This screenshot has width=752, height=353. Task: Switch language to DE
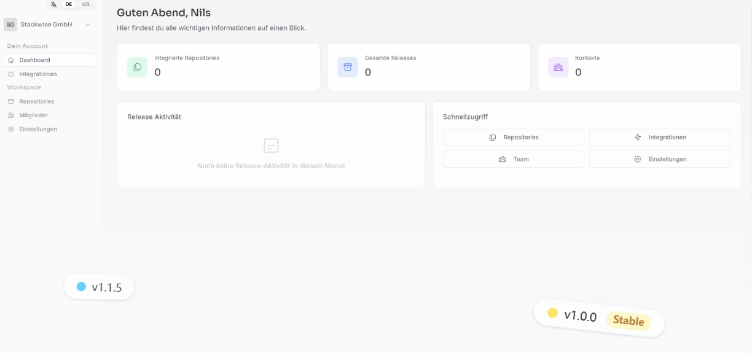pyautogui.click(x=69, y=4)
